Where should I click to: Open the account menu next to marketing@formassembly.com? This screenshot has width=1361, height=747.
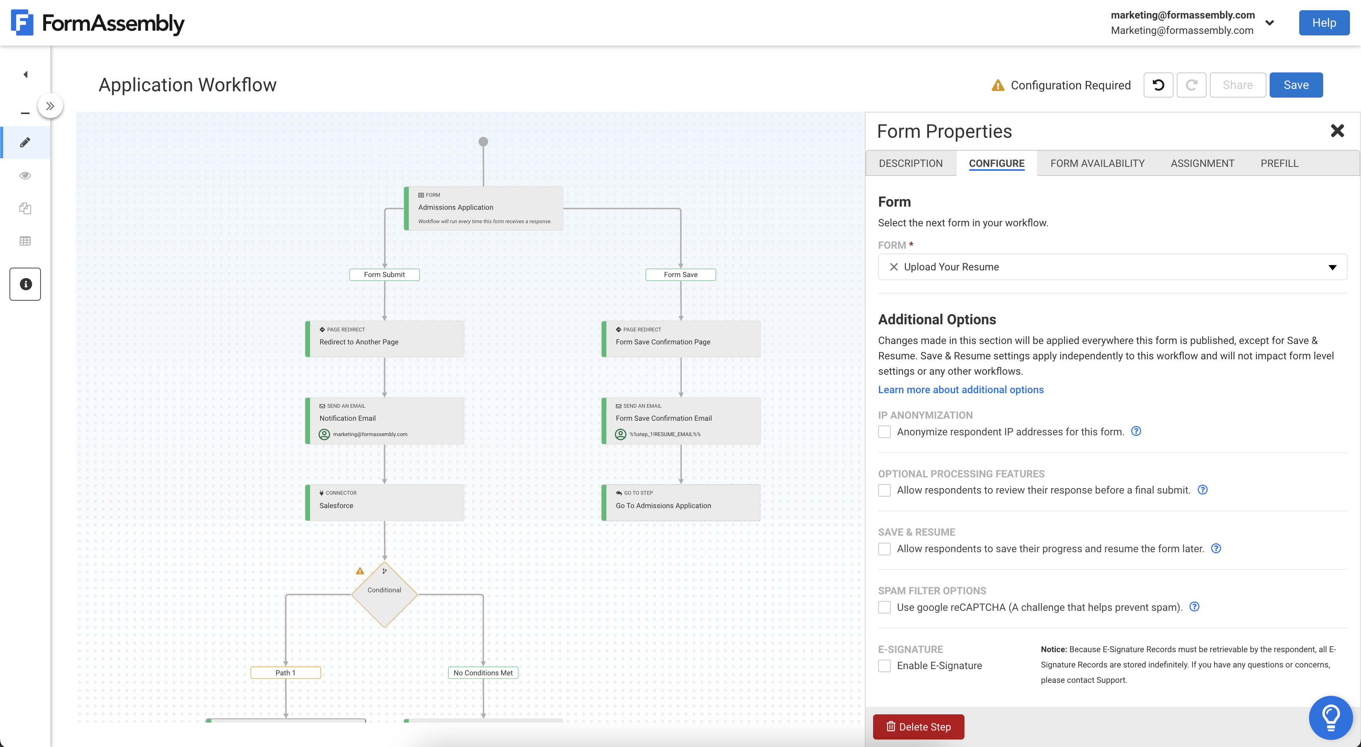pos(1270,23)
